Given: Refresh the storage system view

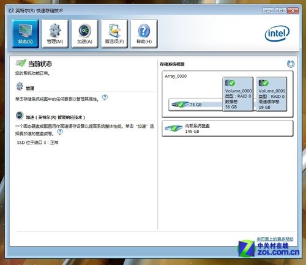Looking at the screenshot, I should pyautogui.click(x=291, y=64).
